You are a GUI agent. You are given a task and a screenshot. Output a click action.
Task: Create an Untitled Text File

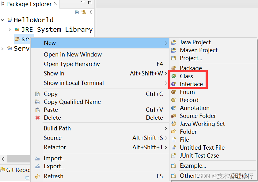tap(213, 148)
